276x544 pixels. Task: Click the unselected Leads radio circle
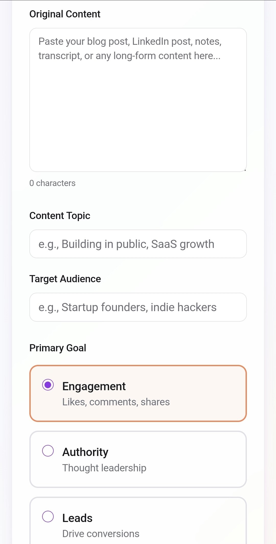[49, 517]
